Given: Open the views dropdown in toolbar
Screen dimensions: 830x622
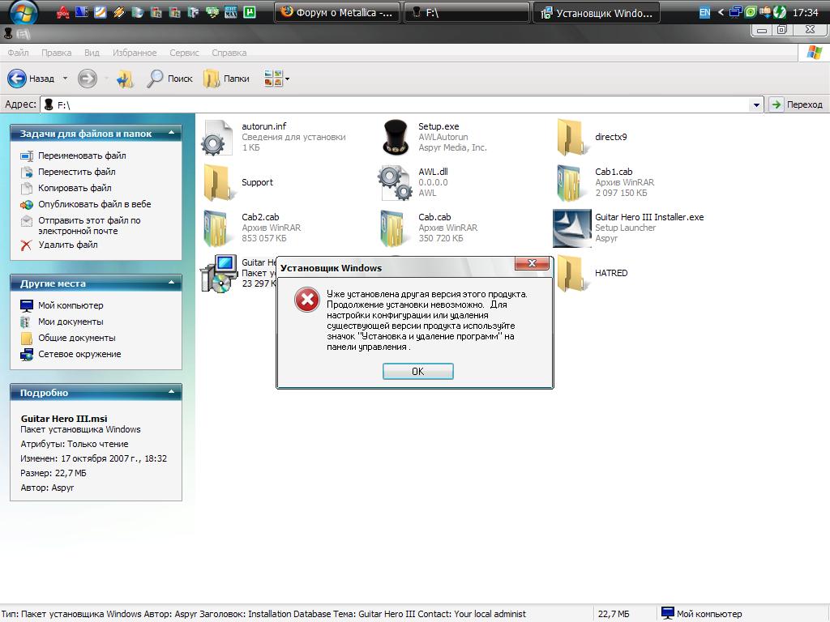Looking at the screenshot, I should point(276,79).
